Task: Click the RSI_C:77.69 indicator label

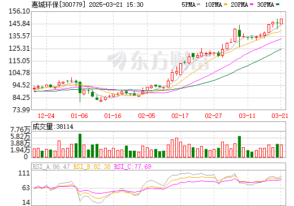Action: point(133,166)
